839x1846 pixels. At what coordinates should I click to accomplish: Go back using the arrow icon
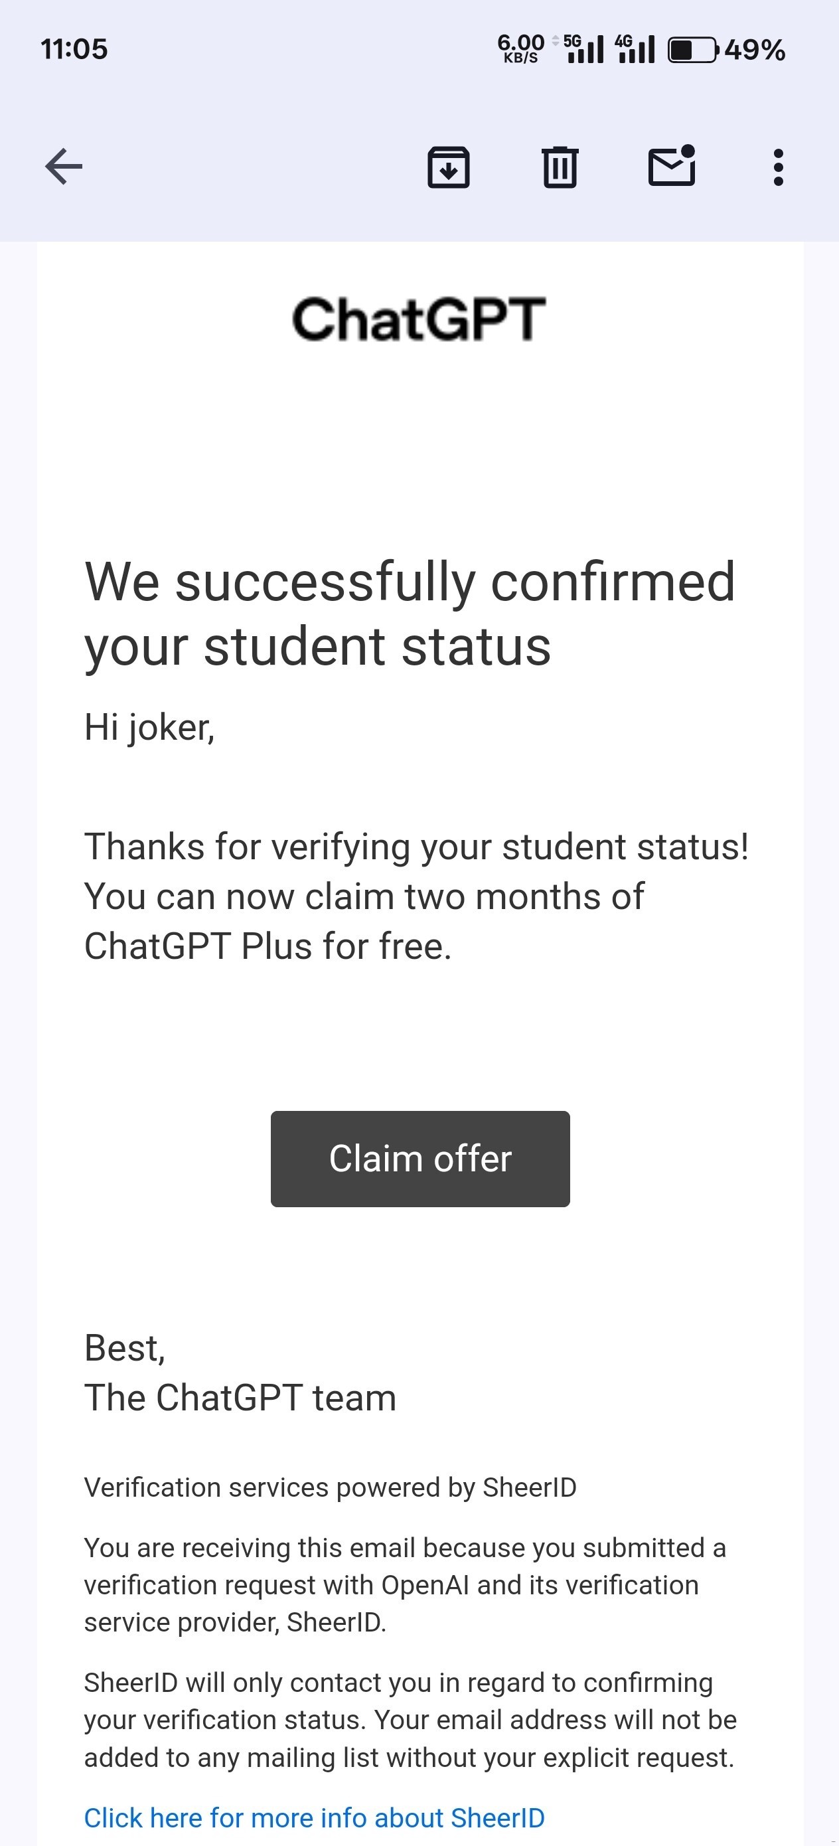tap(64, 167)
